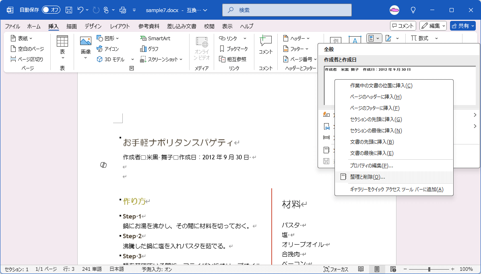Click the アイコン icons button
This screenshot has height=274, width=481.
point(108,49)
